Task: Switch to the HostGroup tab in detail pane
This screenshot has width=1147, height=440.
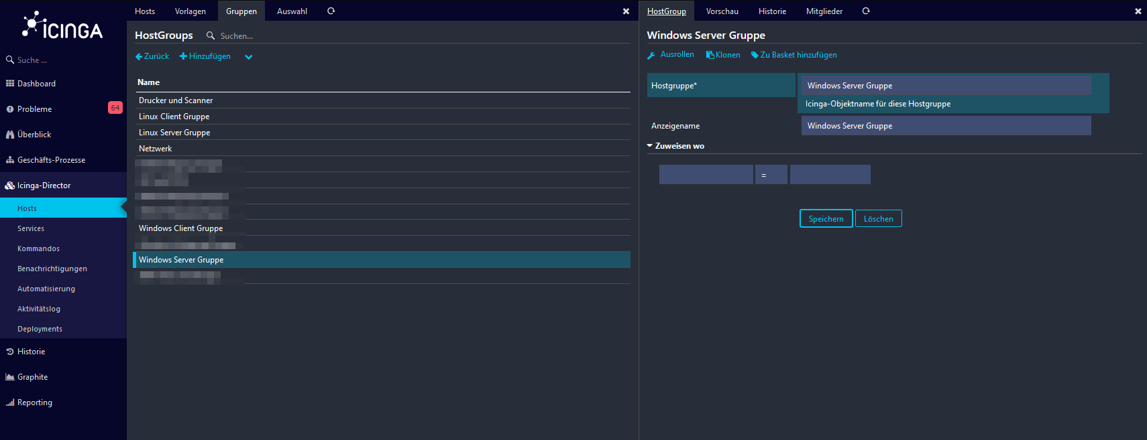Action: (x=667, y=11)
